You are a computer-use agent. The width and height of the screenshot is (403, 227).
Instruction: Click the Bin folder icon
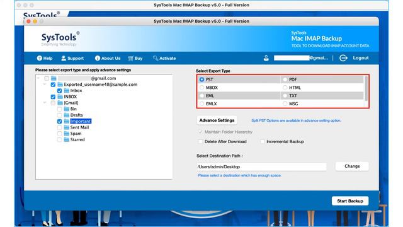coord(67,109)
